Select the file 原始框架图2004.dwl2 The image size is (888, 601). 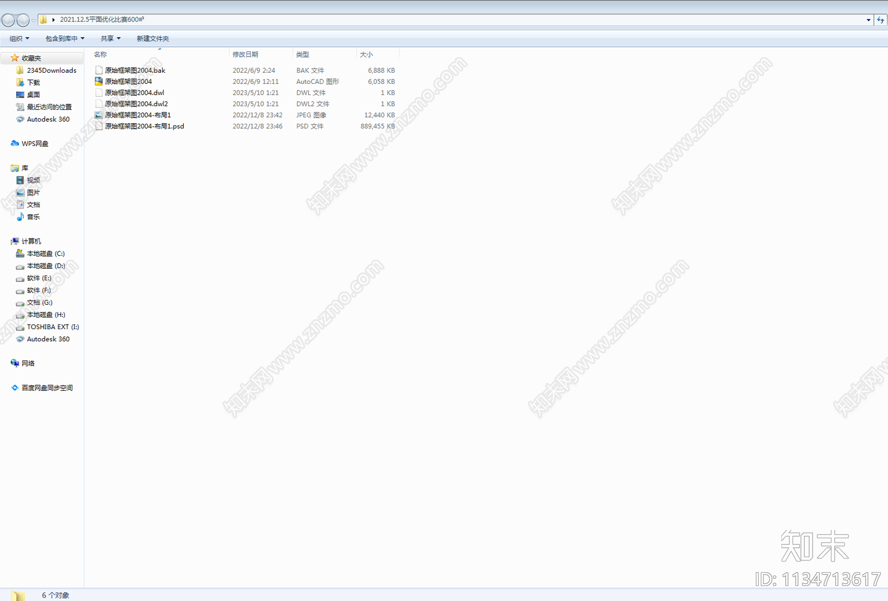(x=137, y=104)
